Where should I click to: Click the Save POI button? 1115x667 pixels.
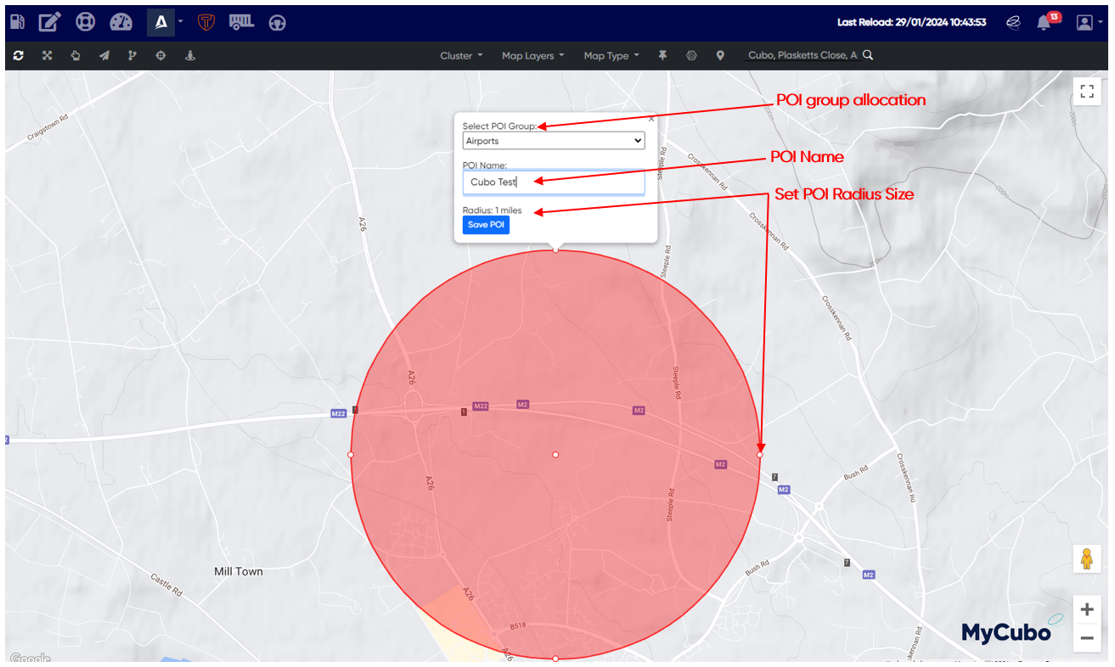[486, 224]
